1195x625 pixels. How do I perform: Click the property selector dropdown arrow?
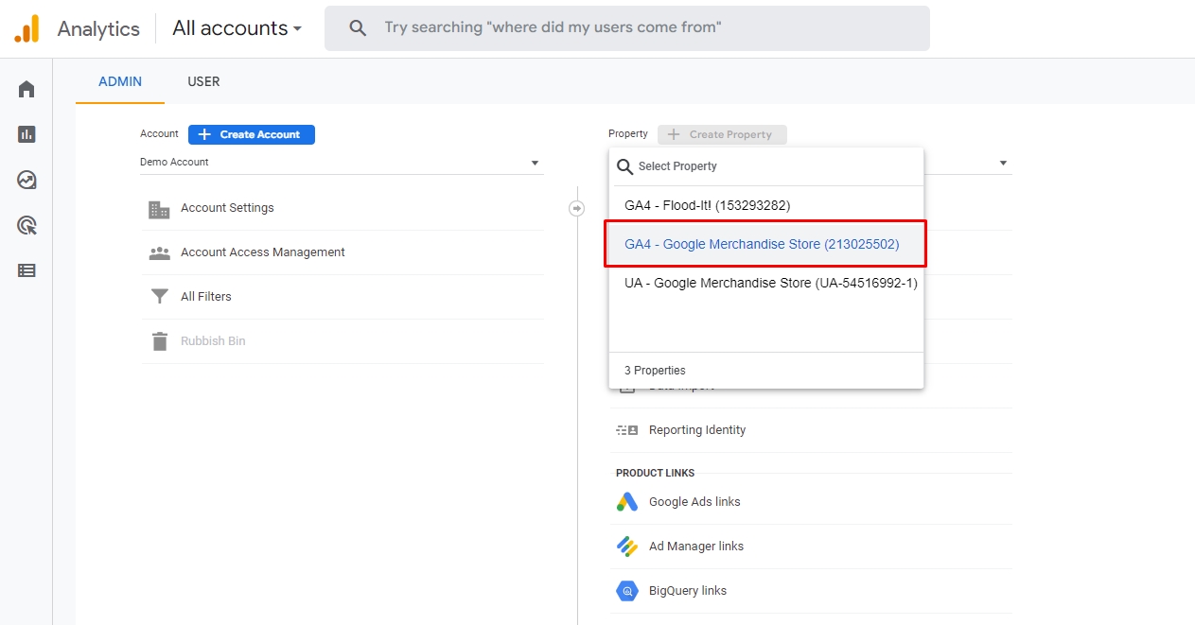(x=1003, y=164)
